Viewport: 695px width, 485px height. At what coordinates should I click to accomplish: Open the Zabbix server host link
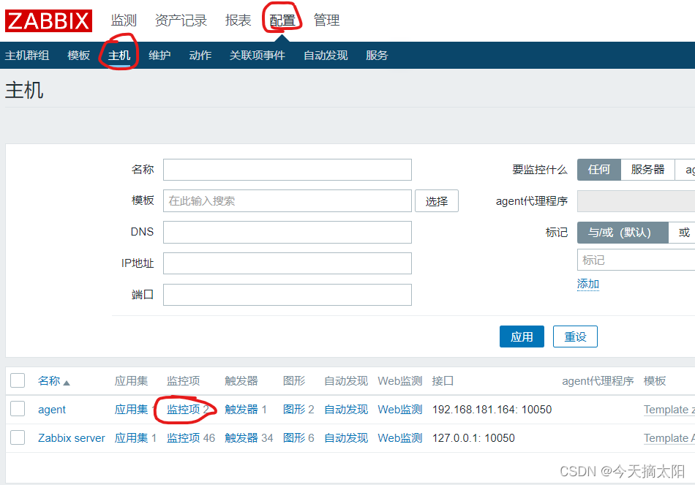[72, 438]
